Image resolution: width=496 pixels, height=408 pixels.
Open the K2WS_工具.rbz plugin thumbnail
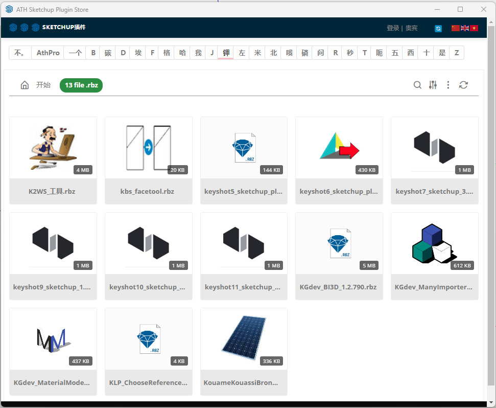(x=53, y=148)
